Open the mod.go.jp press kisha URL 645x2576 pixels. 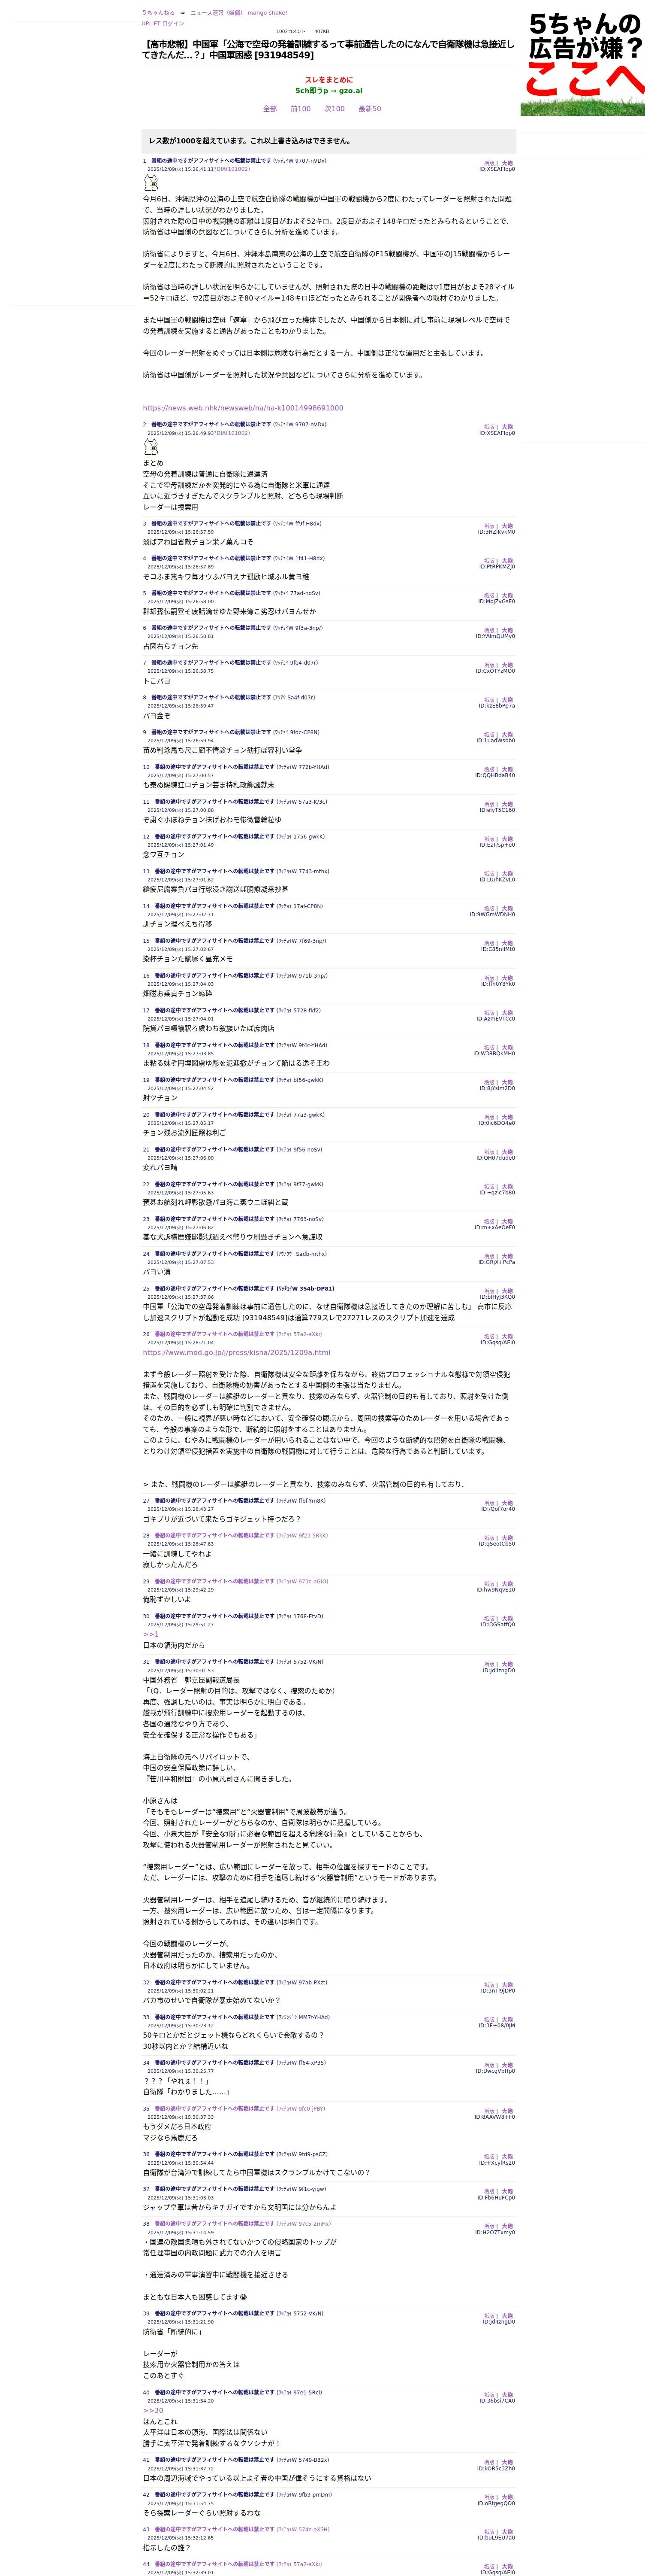point(237,1352)
